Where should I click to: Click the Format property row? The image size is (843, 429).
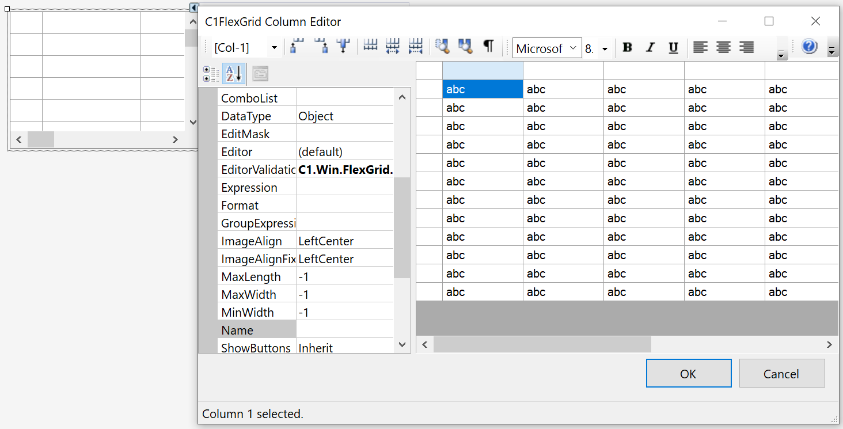(306, 205)
